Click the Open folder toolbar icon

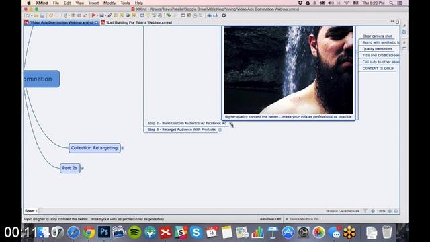pos(36,16)
